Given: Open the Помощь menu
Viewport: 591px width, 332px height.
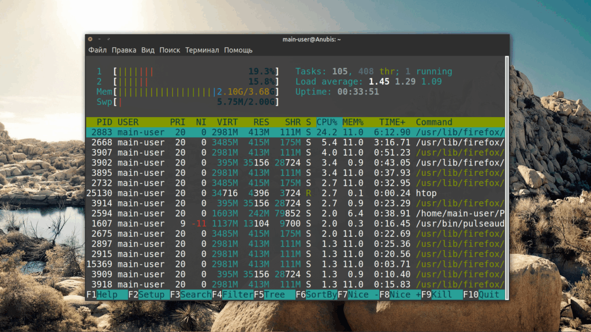Looking at the screenshot, I should pos(238,50).
